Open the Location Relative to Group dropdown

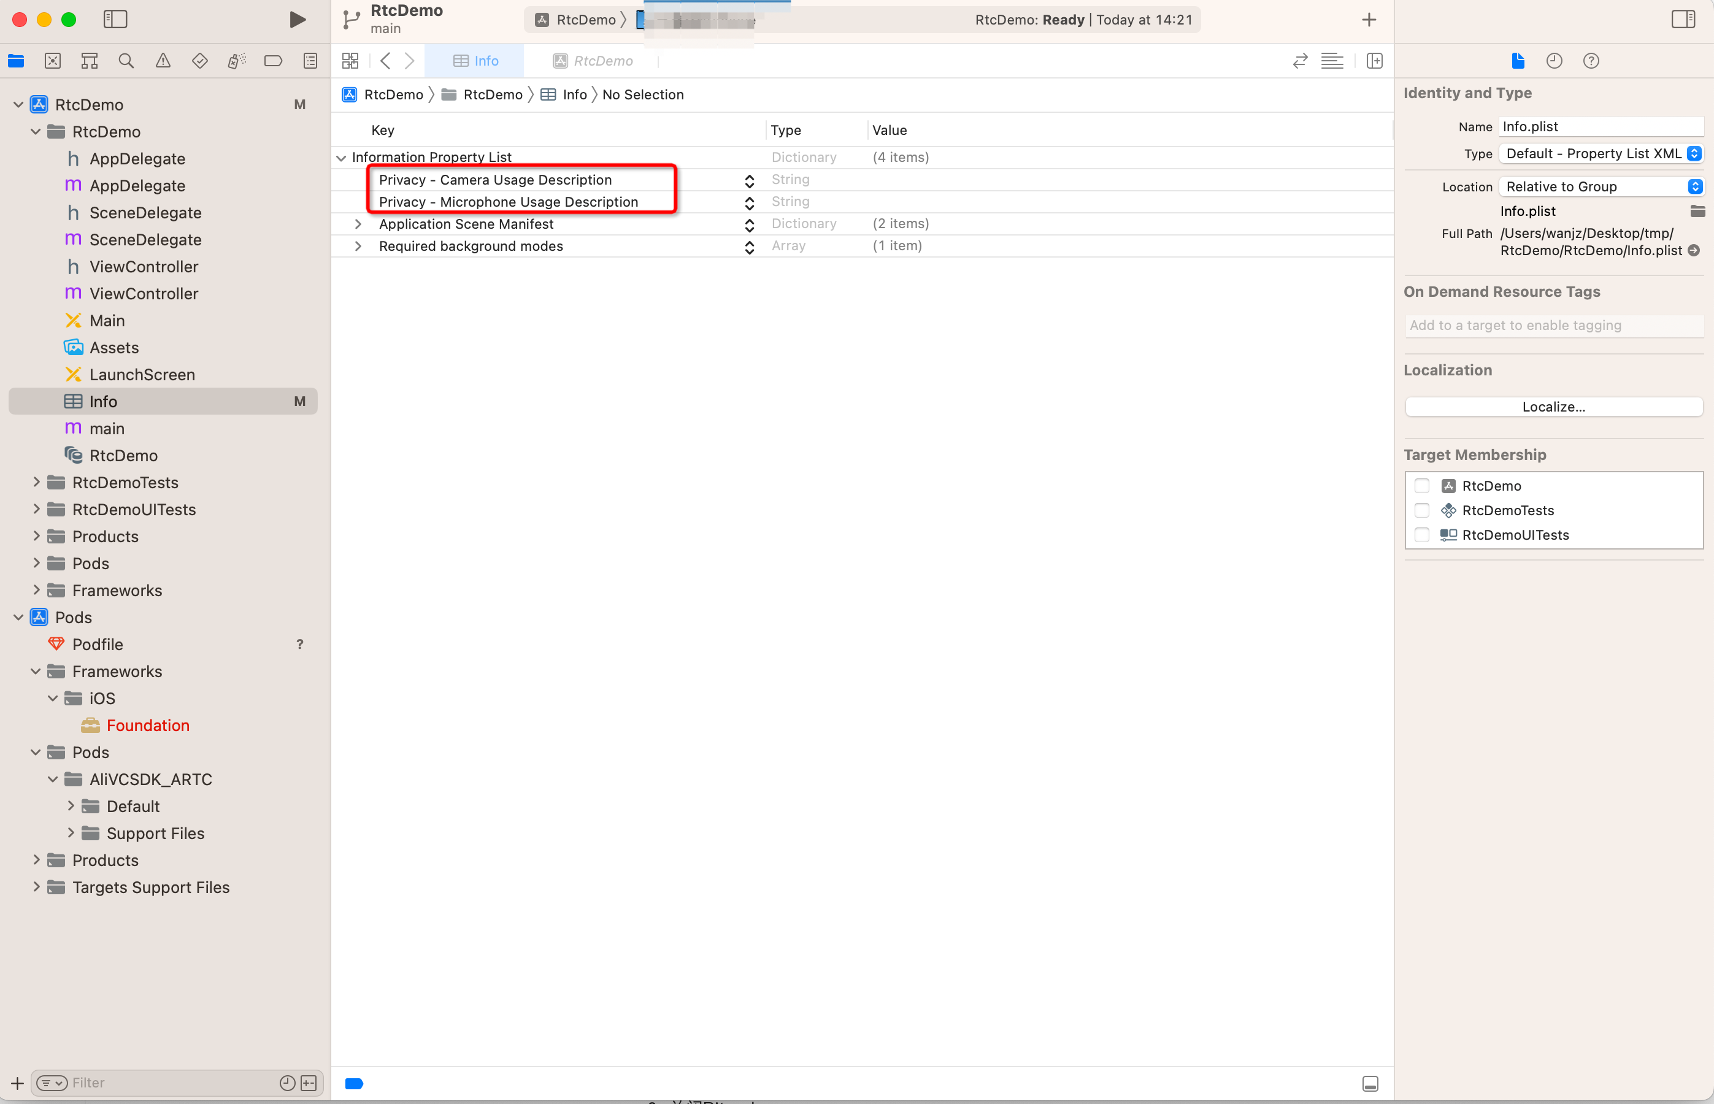point(1601,186)
